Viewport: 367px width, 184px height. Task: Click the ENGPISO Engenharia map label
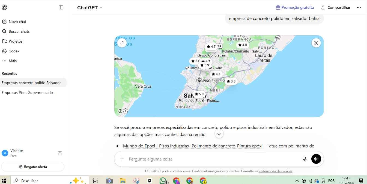(210, 81)
